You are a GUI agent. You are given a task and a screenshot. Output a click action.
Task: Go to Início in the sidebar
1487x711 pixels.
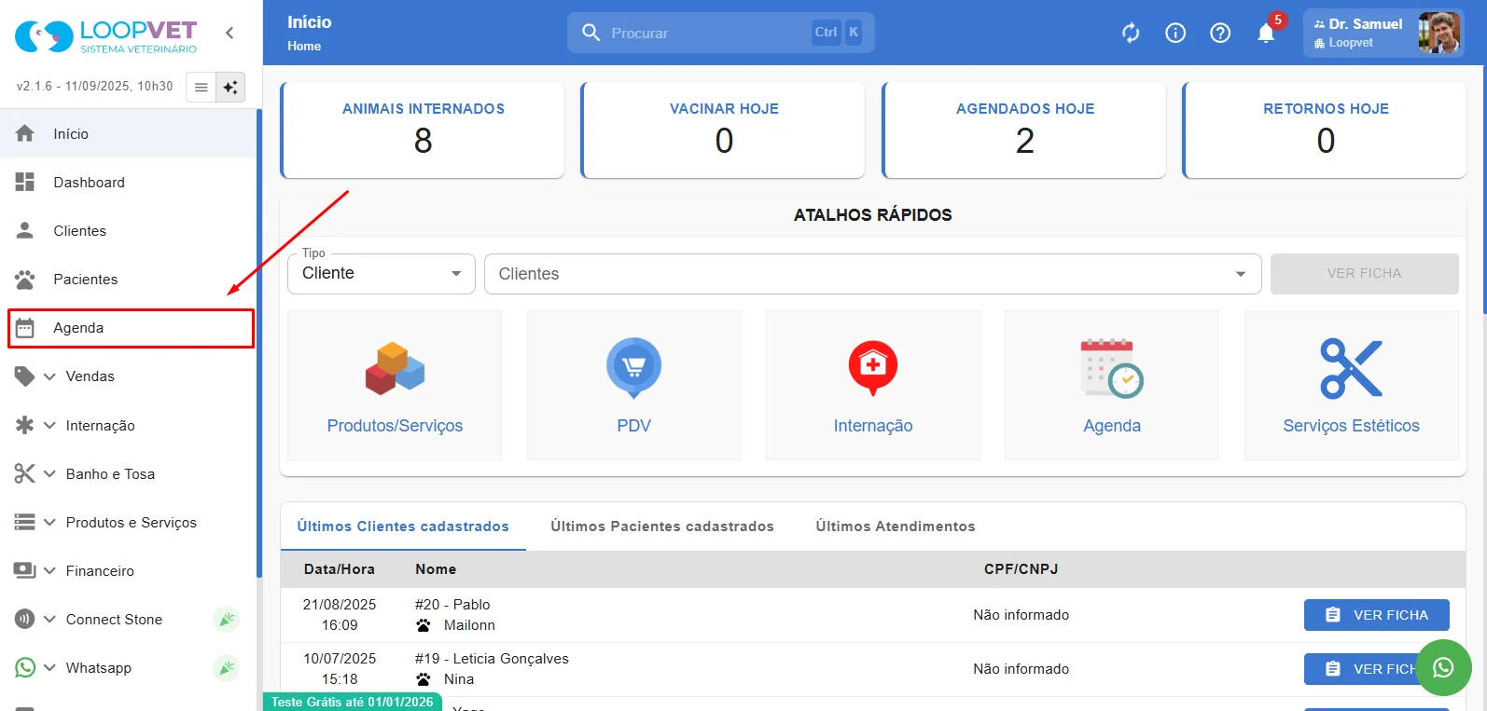point(129,133)
